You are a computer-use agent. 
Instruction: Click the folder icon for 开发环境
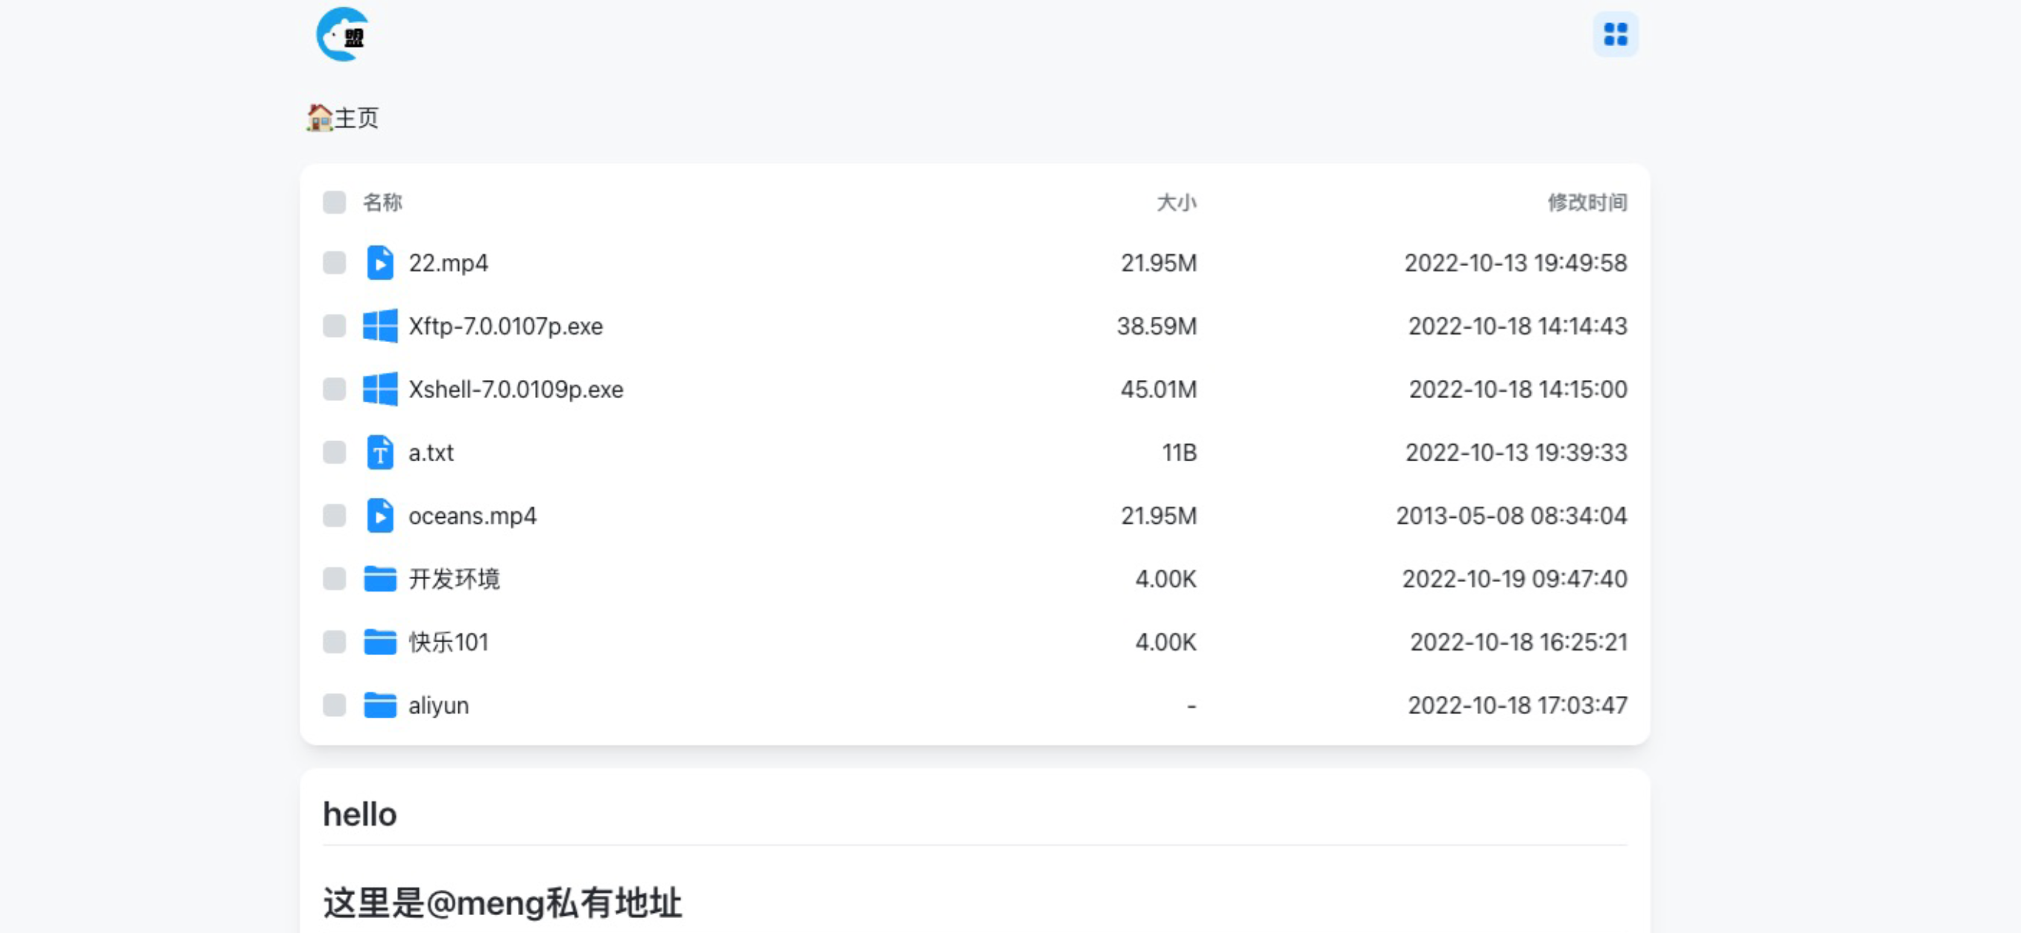[380, 579]
